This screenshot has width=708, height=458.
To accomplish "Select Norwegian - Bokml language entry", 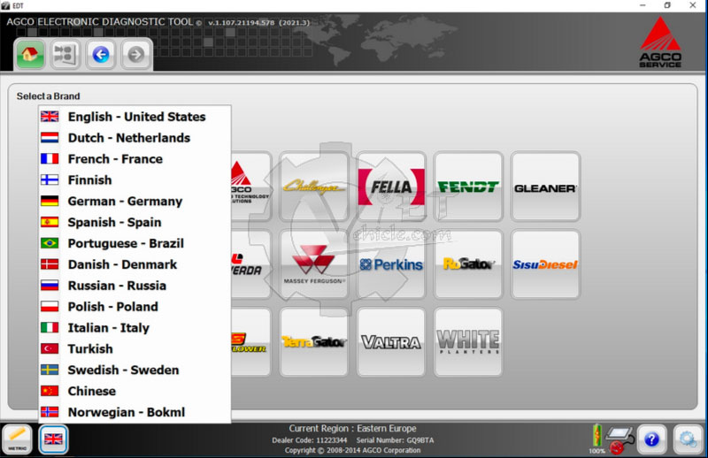I will point(127,412).
